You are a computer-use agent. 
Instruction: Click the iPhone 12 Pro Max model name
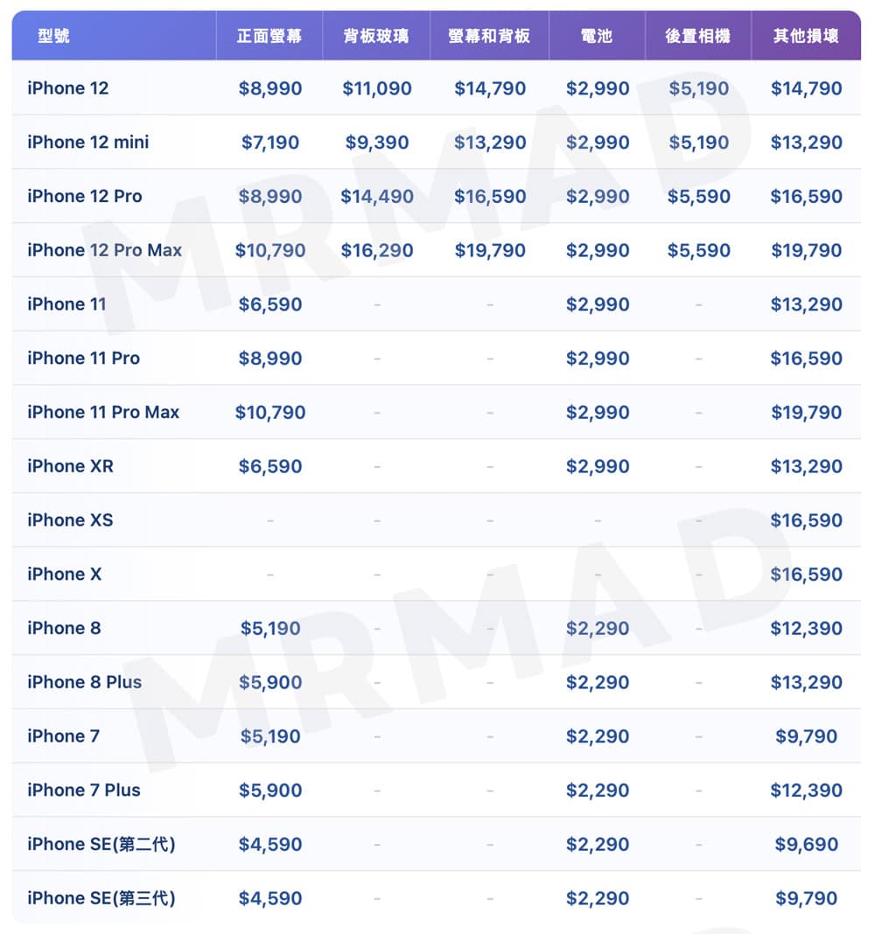[105, 250]
